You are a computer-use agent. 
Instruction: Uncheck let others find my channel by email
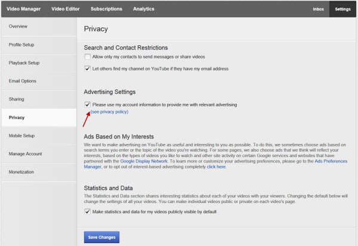[88, 68]
